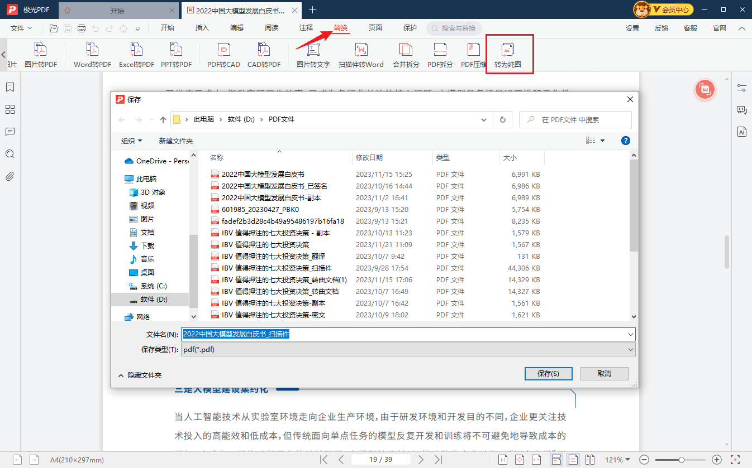Collapse folders with 隐藏文件夹 toggle
The width and height of the screenshot is (752, 468).
click(140, 375)
